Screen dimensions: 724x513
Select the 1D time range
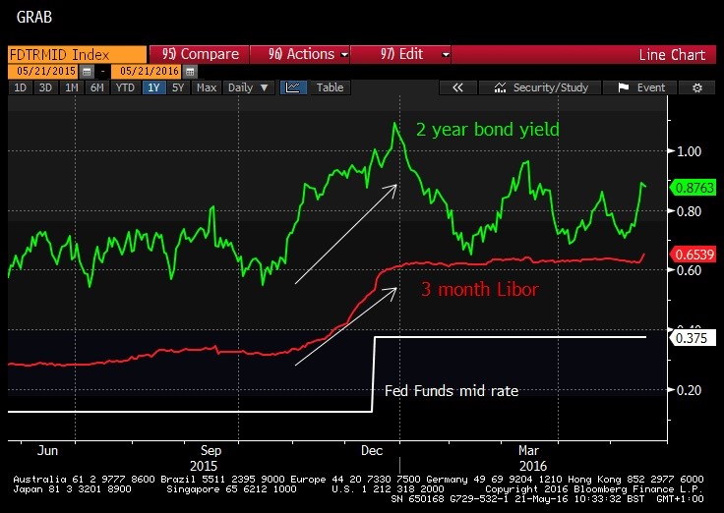click(x=20, y=87)
